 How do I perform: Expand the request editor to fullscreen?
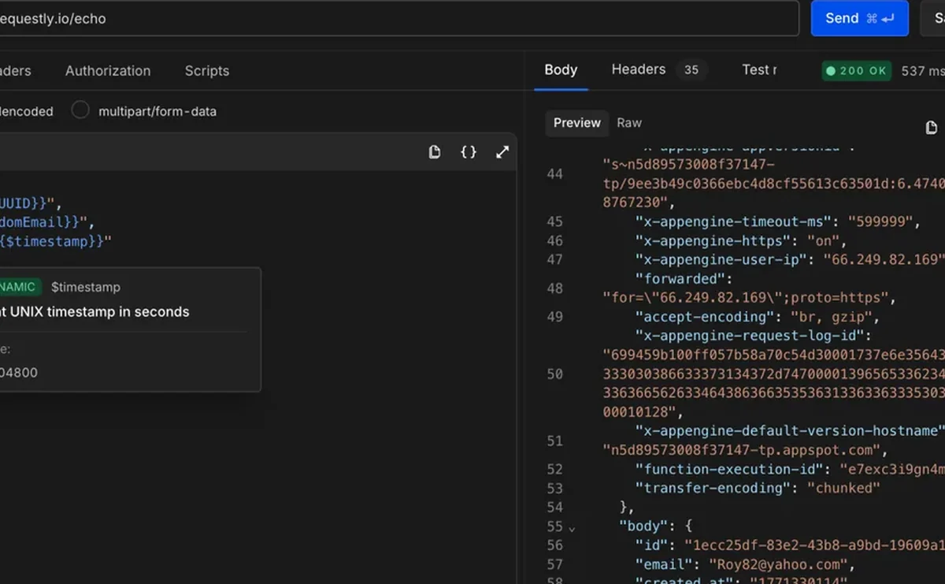[x=502, y=152]
